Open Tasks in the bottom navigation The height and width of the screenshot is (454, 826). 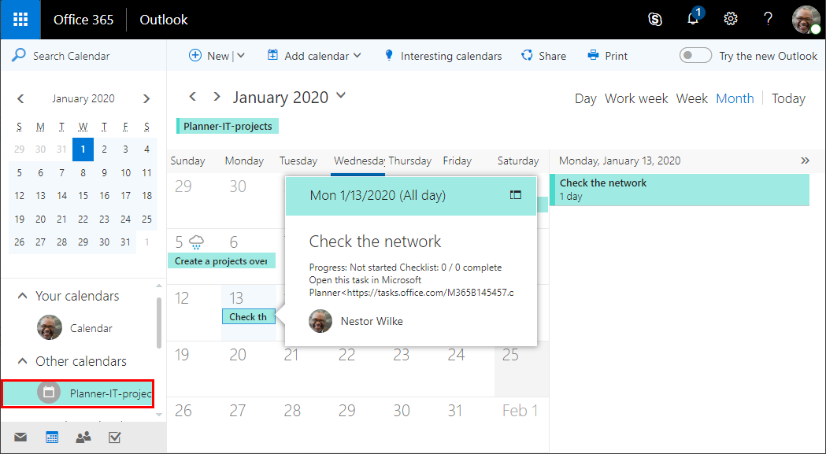(114, 437)
